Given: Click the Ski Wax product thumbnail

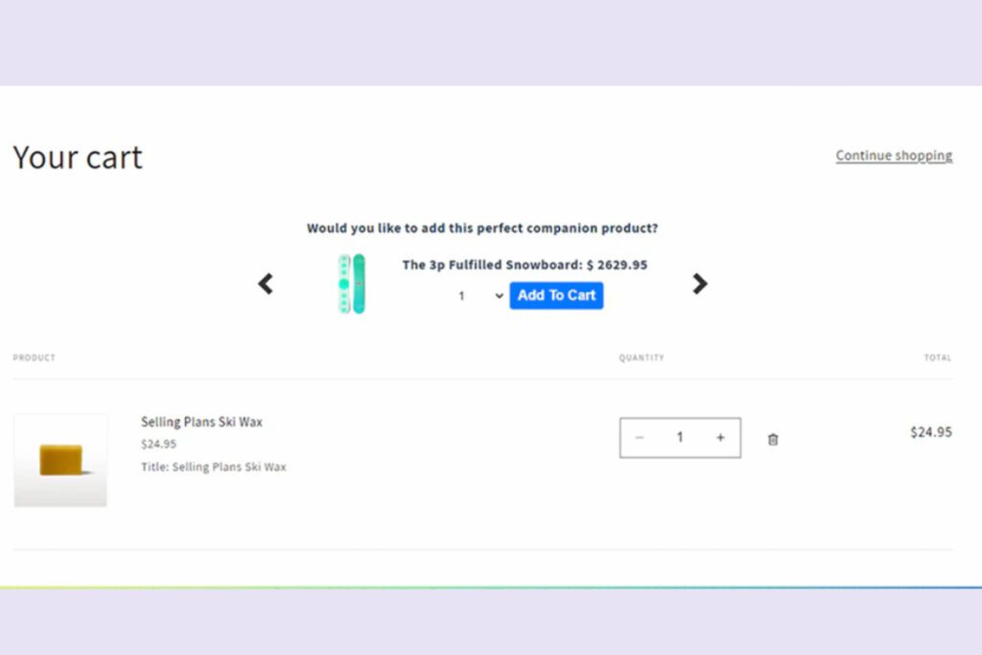Looking at the screenshot, I should [60, 460].
